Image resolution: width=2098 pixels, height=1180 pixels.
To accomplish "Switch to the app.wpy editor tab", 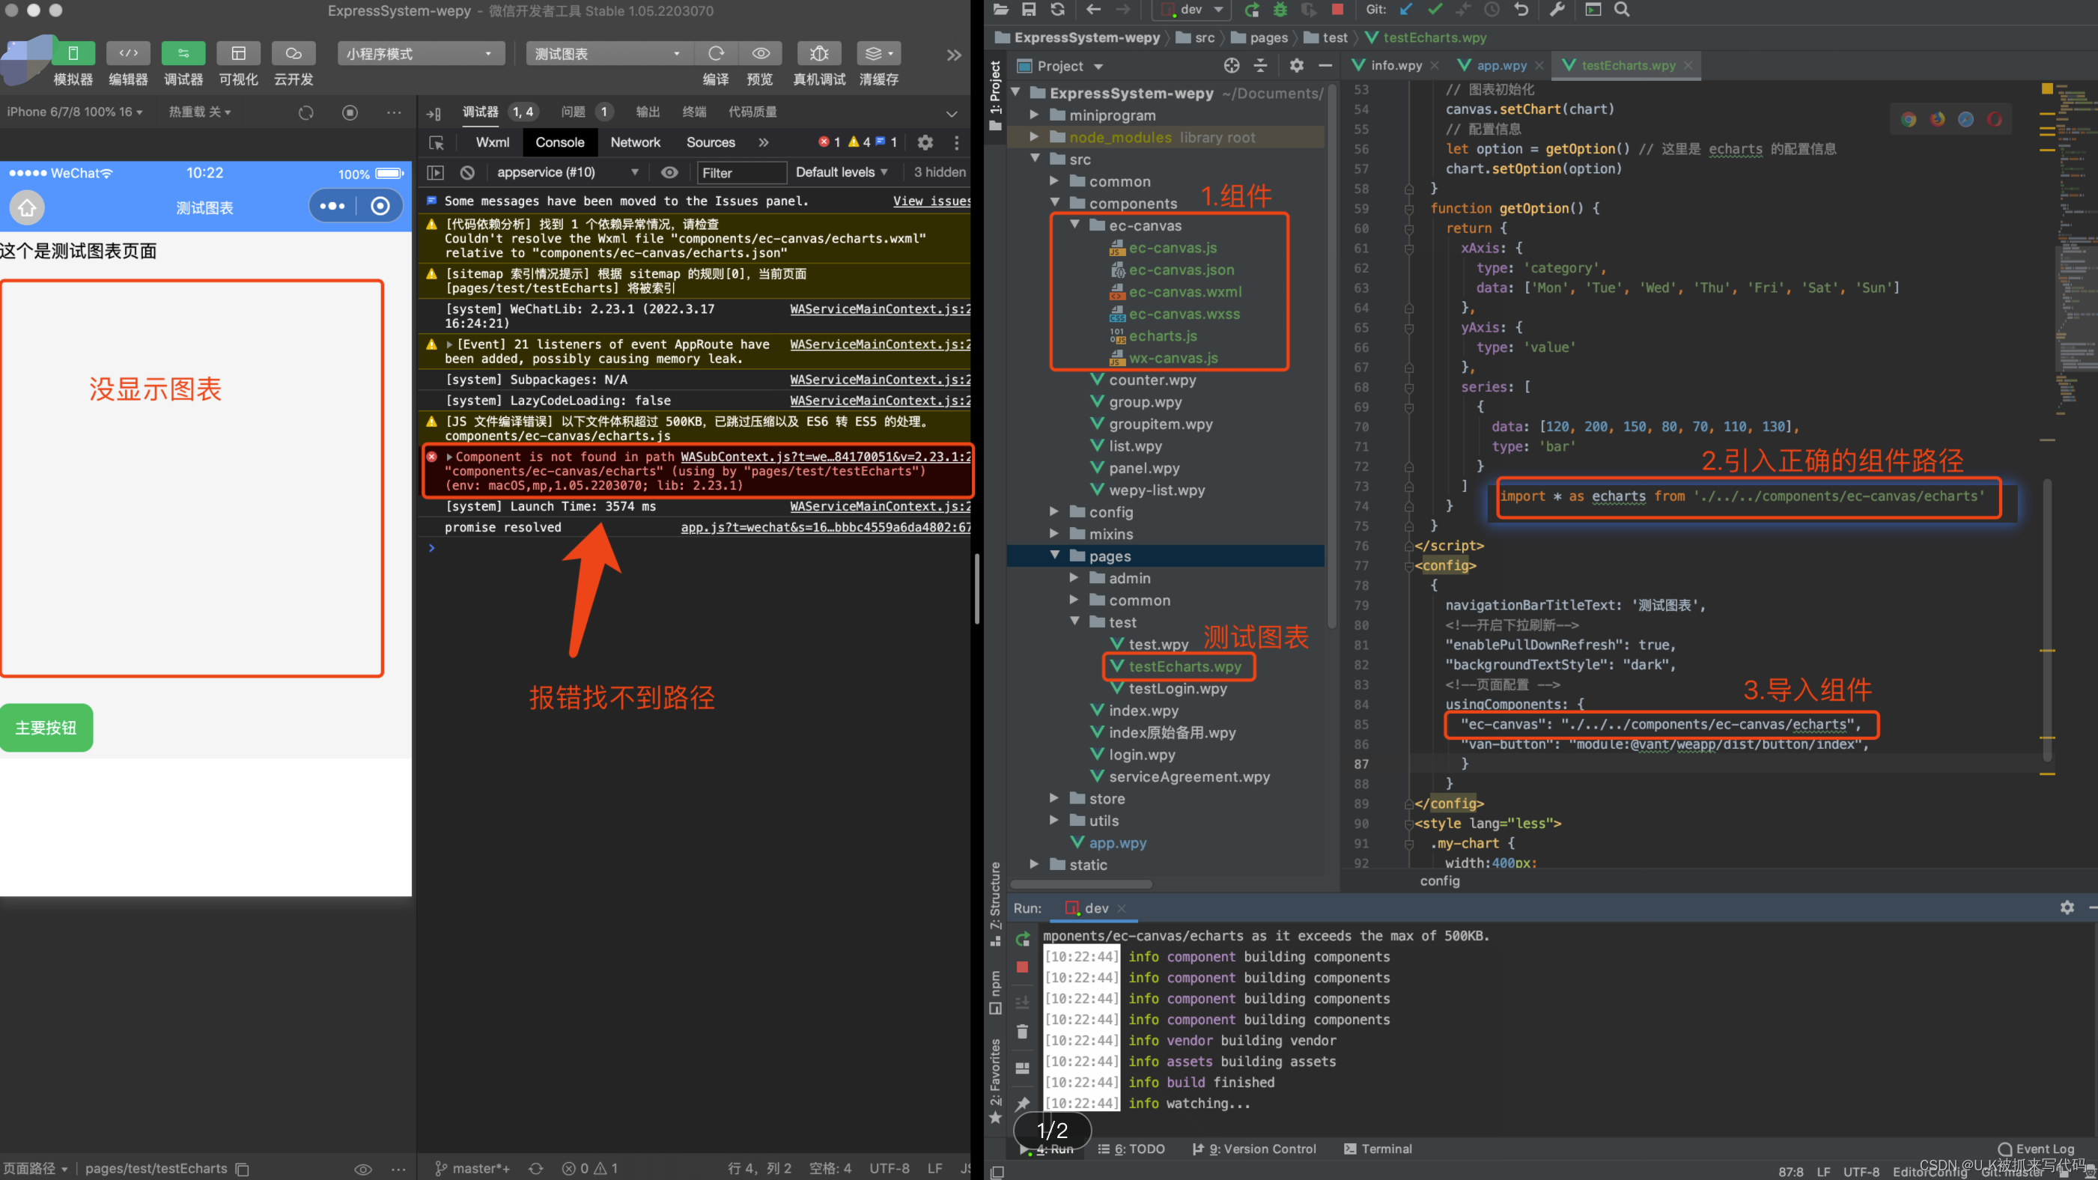I will tap(1501, 65).
